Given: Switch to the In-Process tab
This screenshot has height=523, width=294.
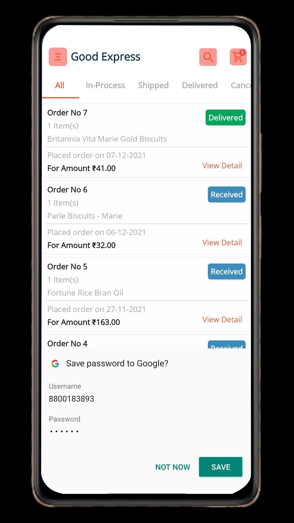Looking at the screenshot, I should click(105, 85).
